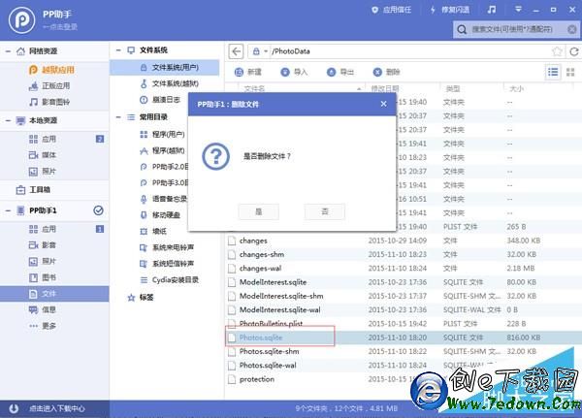
Task: Bookmark path with the star icon
Action: [557, 51]
